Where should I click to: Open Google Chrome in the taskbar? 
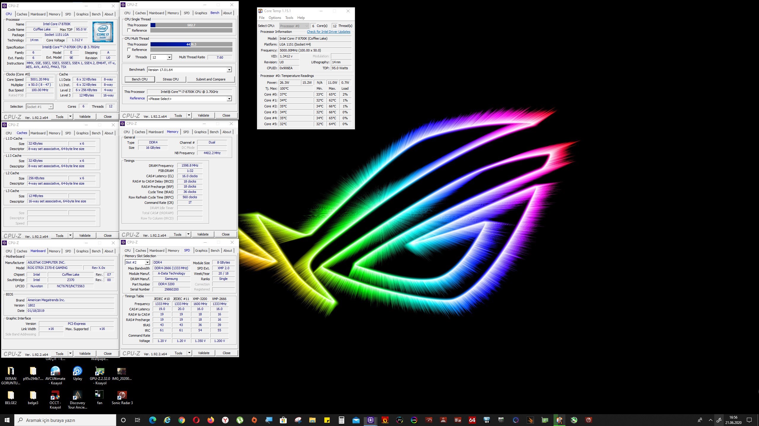(x=182, y=420)
